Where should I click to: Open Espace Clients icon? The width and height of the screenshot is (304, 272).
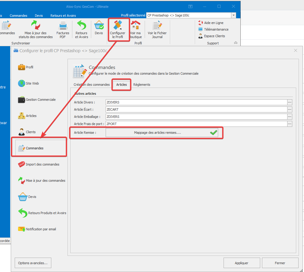[200, 36]
